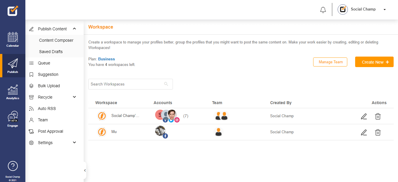This screenshot has width=398, height=182.
Task: Open the Analytics section
Action: tap(13, 92)
